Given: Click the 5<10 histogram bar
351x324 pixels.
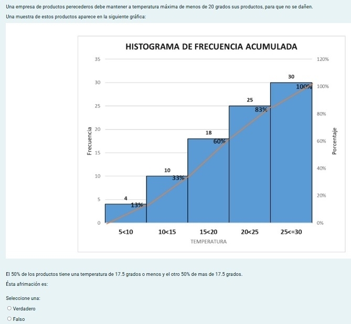Looking at the screenshot, I should click(x=126, y=214).
